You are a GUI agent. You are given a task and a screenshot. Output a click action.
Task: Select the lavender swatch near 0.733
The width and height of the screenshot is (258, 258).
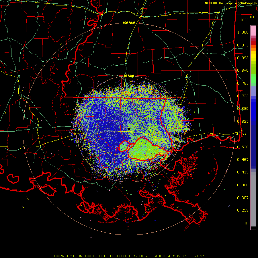point(253,91)
